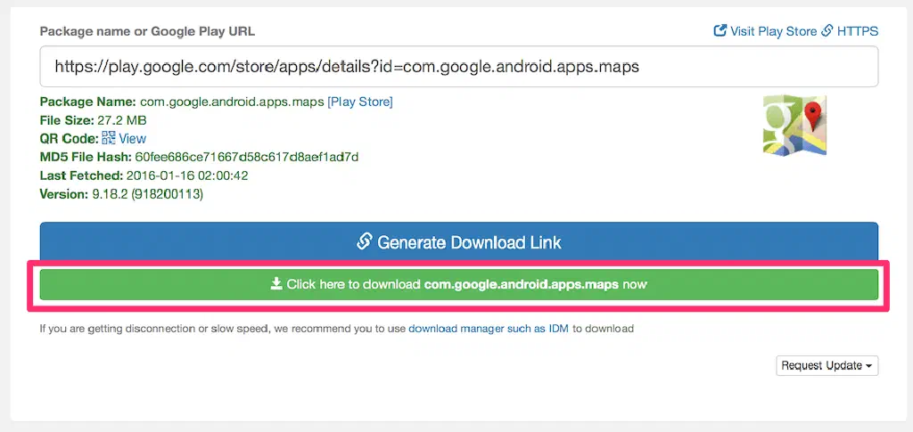The image size is (913, 432).
Task: Expand the Request Update dropdown
Action: [827, 365]
